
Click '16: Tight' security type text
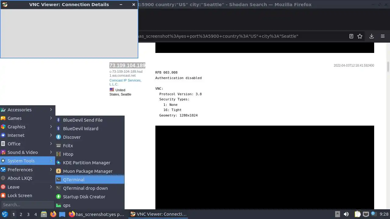(172, 110)
